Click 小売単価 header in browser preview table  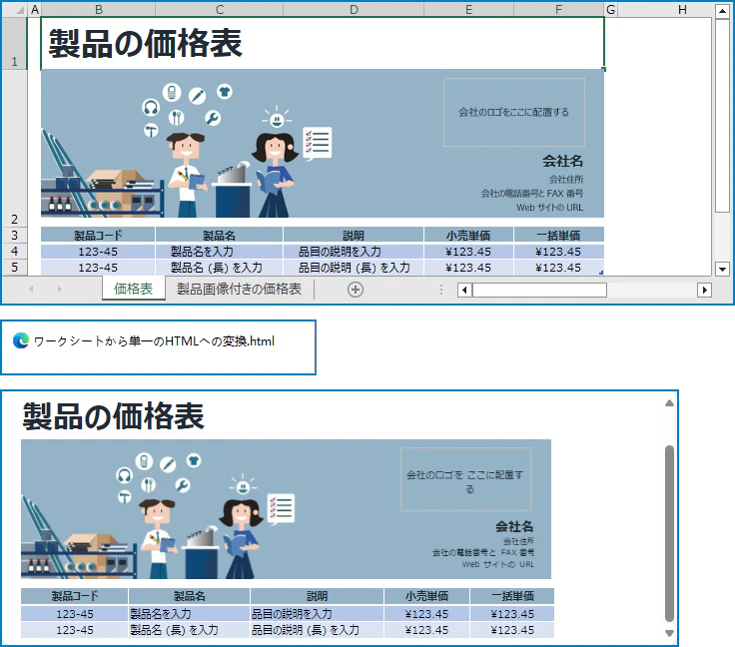point(426,596)
